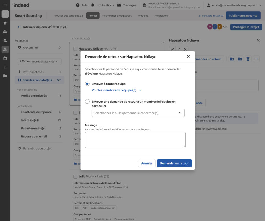Click inside the Message text area
265x221 pixels.
(x=135, y=140)
